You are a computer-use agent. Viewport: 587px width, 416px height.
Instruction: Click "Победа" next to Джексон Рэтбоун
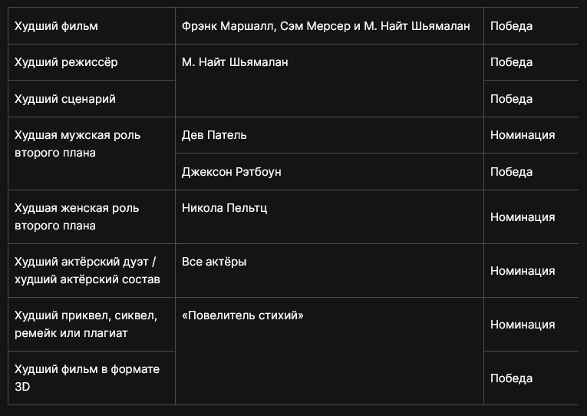(511, 172)
